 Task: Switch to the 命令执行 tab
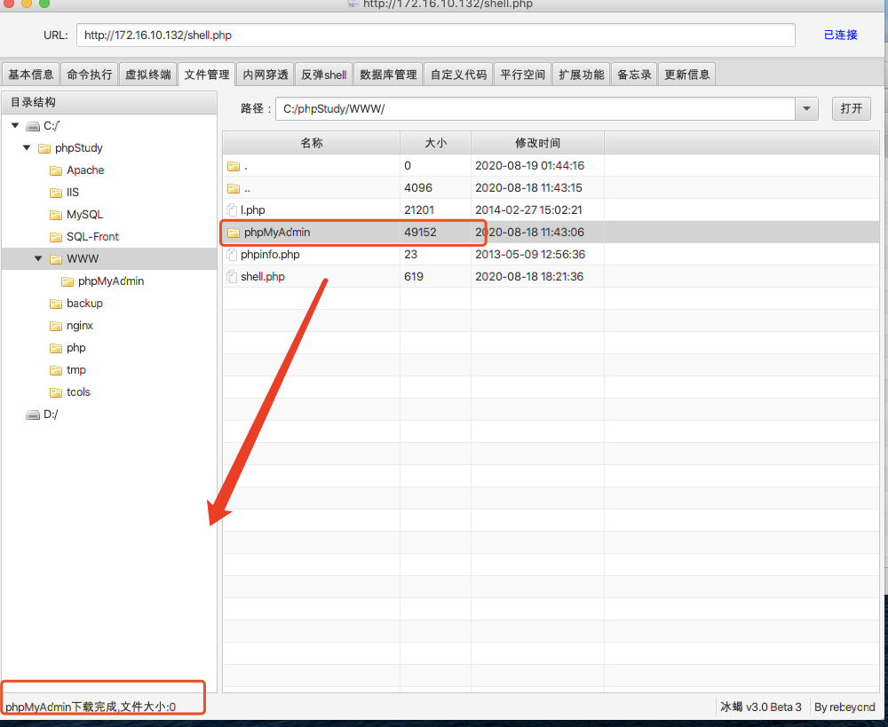[x=90, y=75]
